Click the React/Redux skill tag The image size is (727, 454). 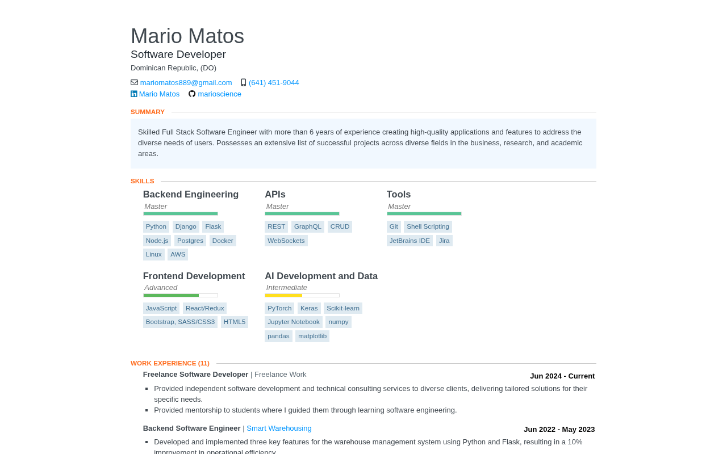click(204, 308)
